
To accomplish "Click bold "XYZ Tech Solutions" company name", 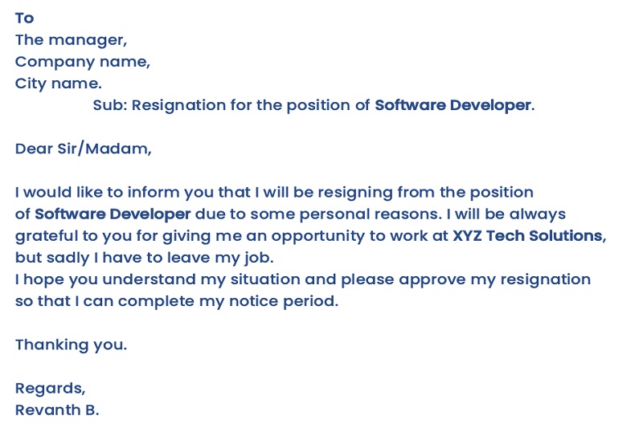I will 527,236.
